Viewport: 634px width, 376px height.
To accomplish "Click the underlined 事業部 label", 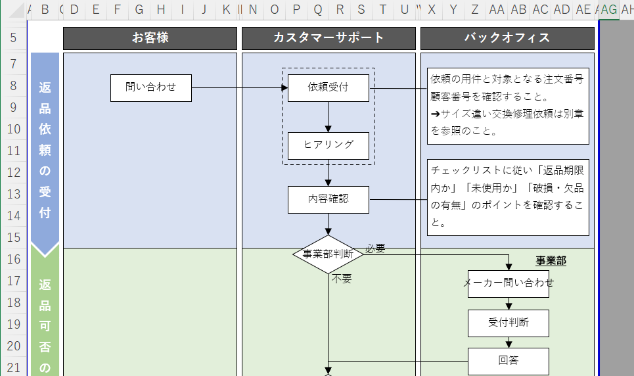I will (551, 261).
